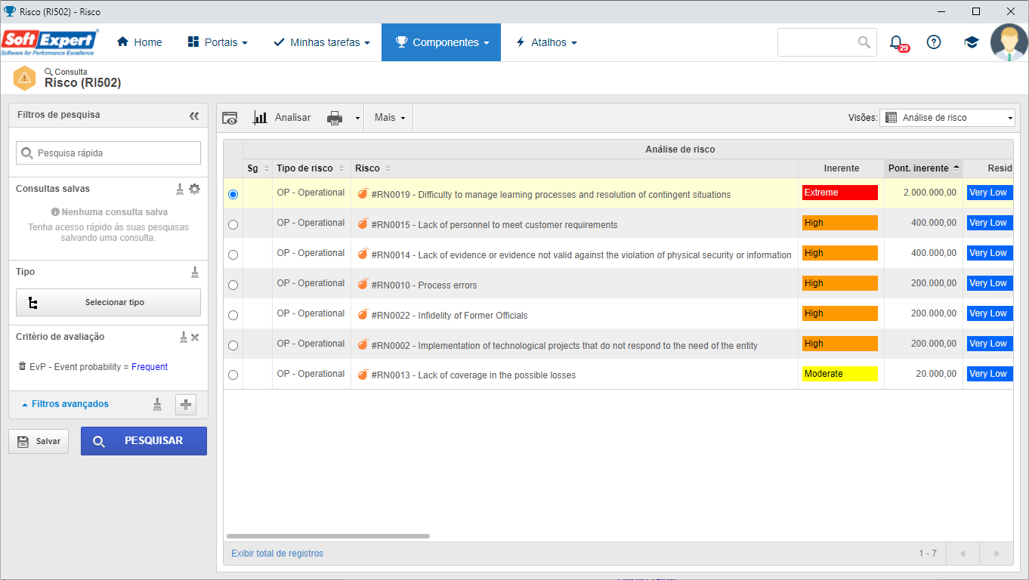Open the Visões Análise de risco dropdown
Screen dimensions: 1029x580
947,118
